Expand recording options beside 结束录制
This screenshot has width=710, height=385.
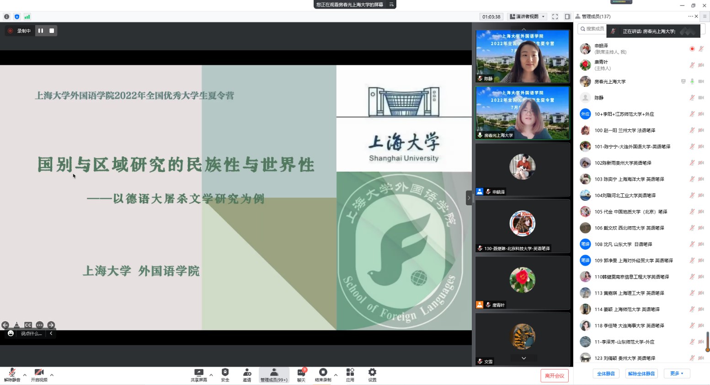pyautogui.click(x=336, y=375)
